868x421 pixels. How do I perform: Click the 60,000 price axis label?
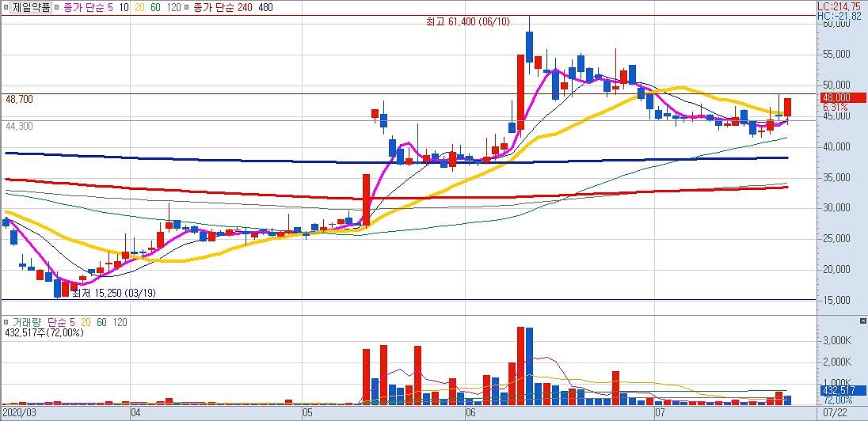(837, 25)
